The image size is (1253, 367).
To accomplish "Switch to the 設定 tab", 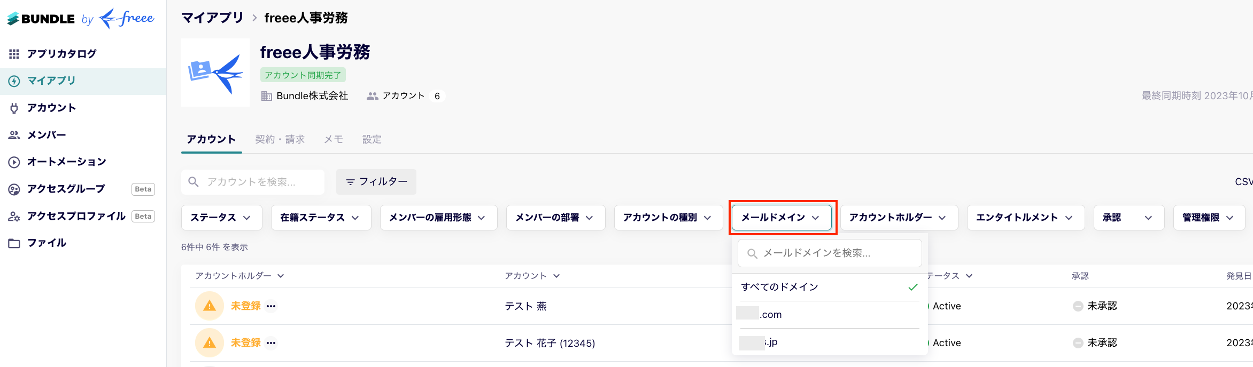I will pyautogui.click(x=372, y=139).
